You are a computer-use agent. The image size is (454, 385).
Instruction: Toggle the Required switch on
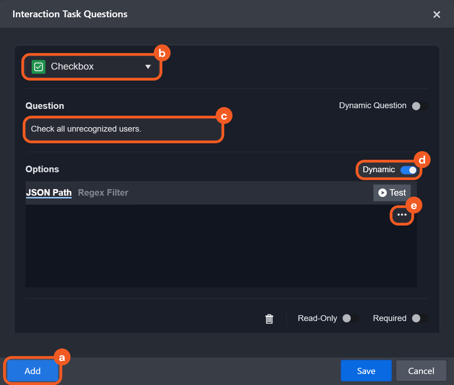tap(420, 319)
